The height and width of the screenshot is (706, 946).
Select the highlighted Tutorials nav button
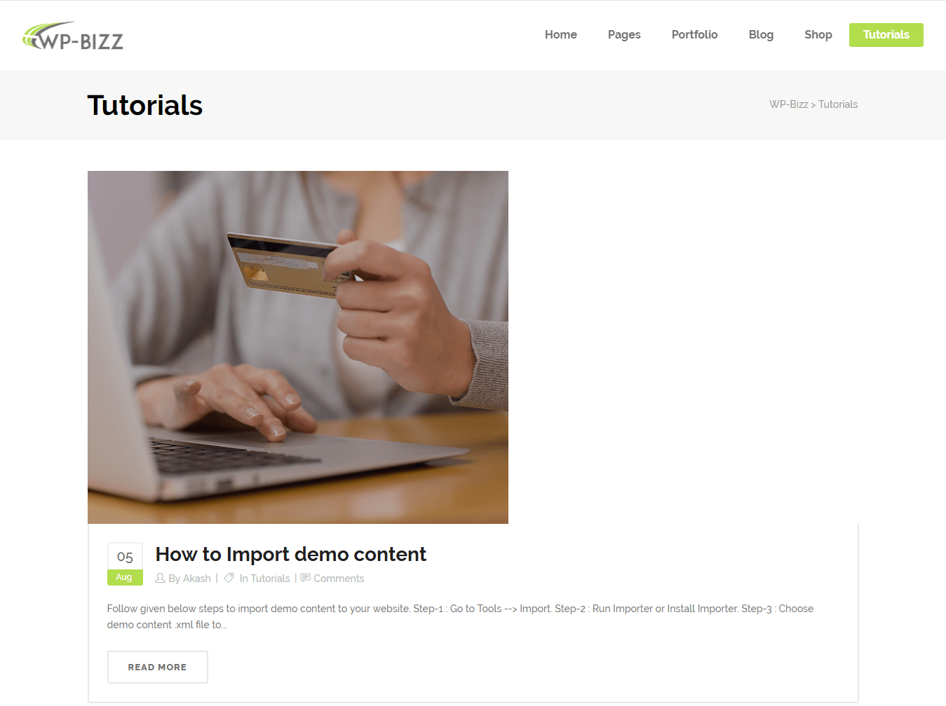click(x=886, y=35)
